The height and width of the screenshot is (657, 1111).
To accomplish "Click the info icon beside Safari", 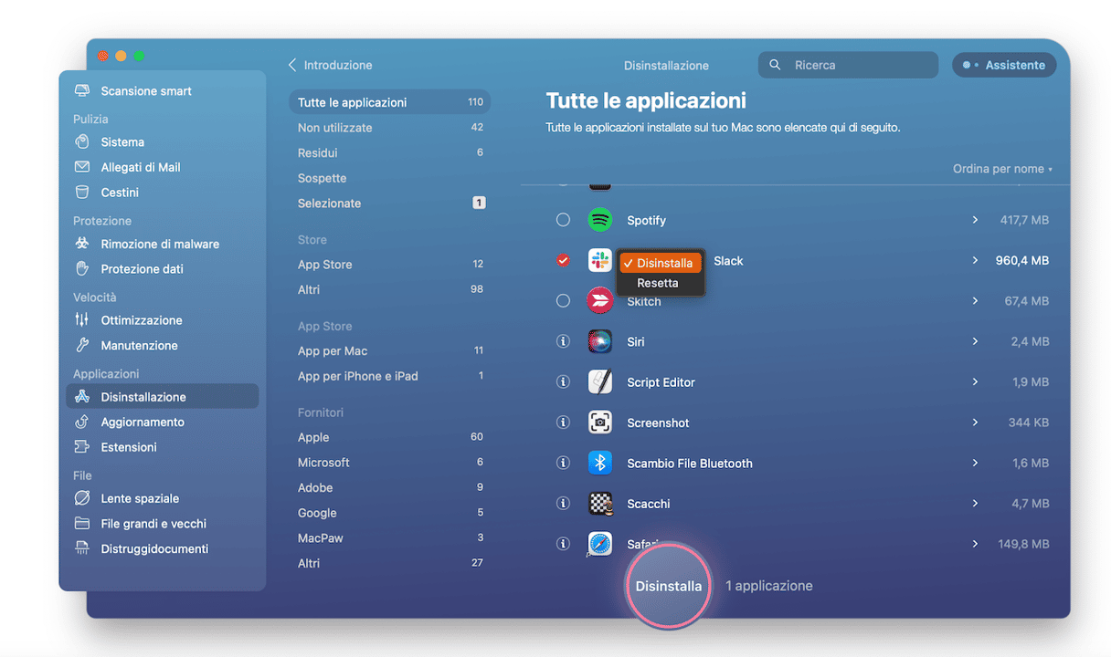I will pyautogui.click(x=563, y=544).
